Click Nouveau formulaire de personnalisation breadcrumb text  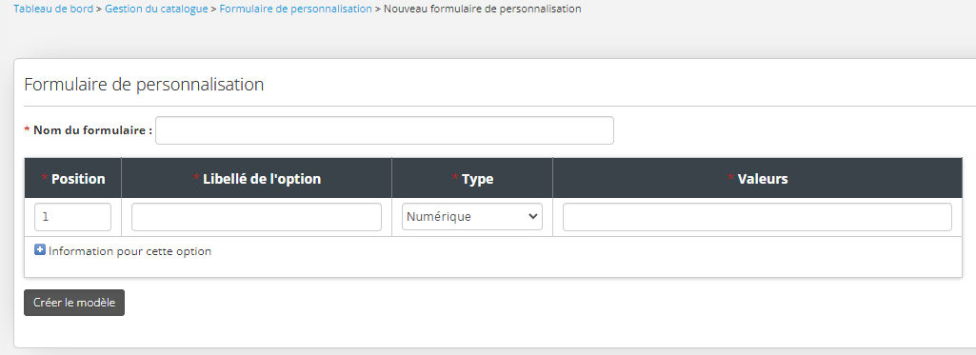[483, 9]
